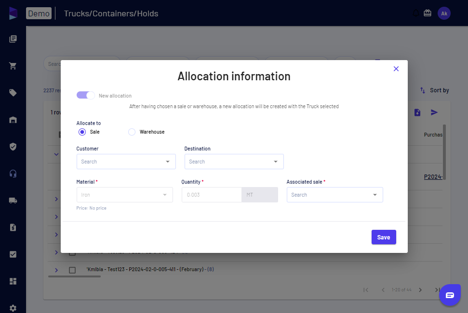Open the invoice dollar sidebar icon

click(x=13, y=227)
